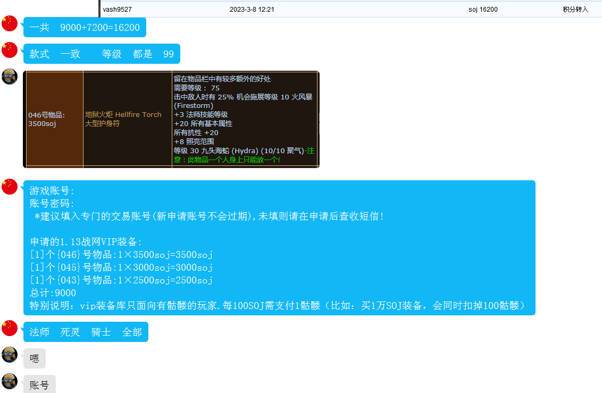Select the soj 16200 amount cell

pyautogui.click(x=483, y=10)
